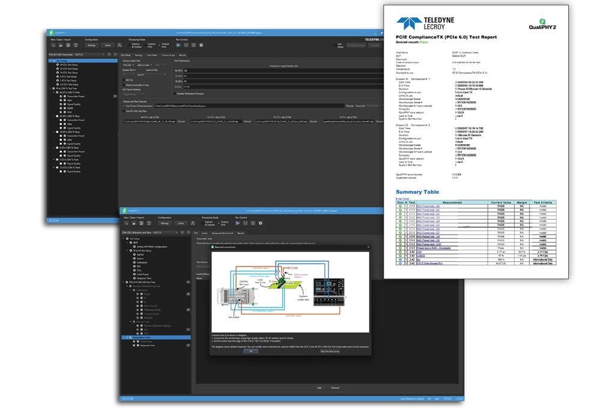Click QualiPHY2 logo on test report
615x410 pixels.
pos(542,24)
